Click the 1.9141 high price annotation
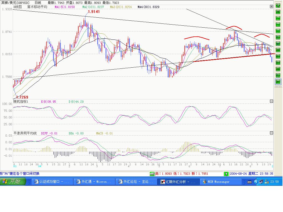Image resolution: width=283 pixels, height=212 pixels. click(94, 12)
